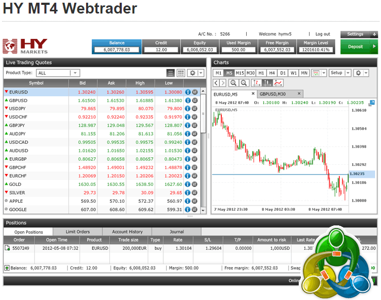381x300 pixels.
Task: Select the USDCAD quote row
Action: pos(102,142)
